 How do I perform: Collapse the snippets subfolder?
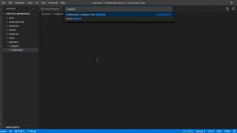(x=21, y=46)
